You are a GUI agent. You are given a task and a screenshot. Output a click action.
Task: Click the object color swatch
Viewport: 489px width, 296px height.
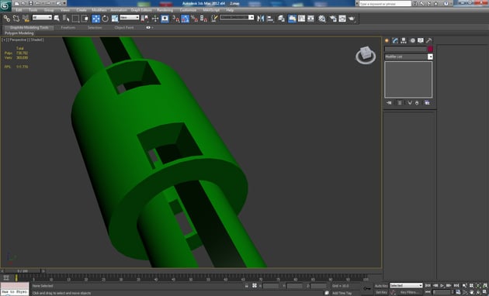(430, 49)
